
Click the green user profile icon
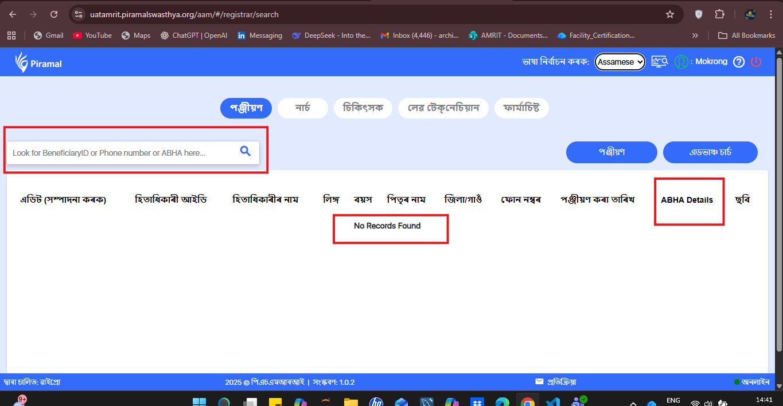tap(681, 62)
